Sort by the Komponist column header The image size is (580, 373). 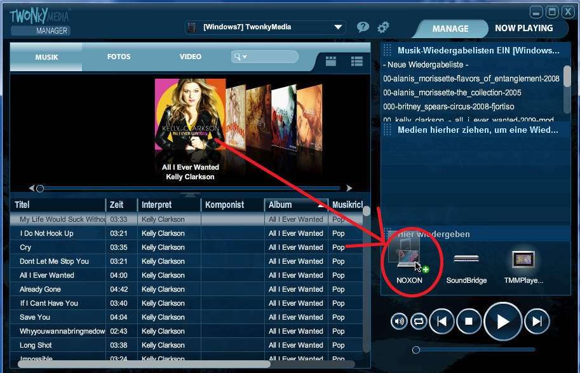[233, 205]
